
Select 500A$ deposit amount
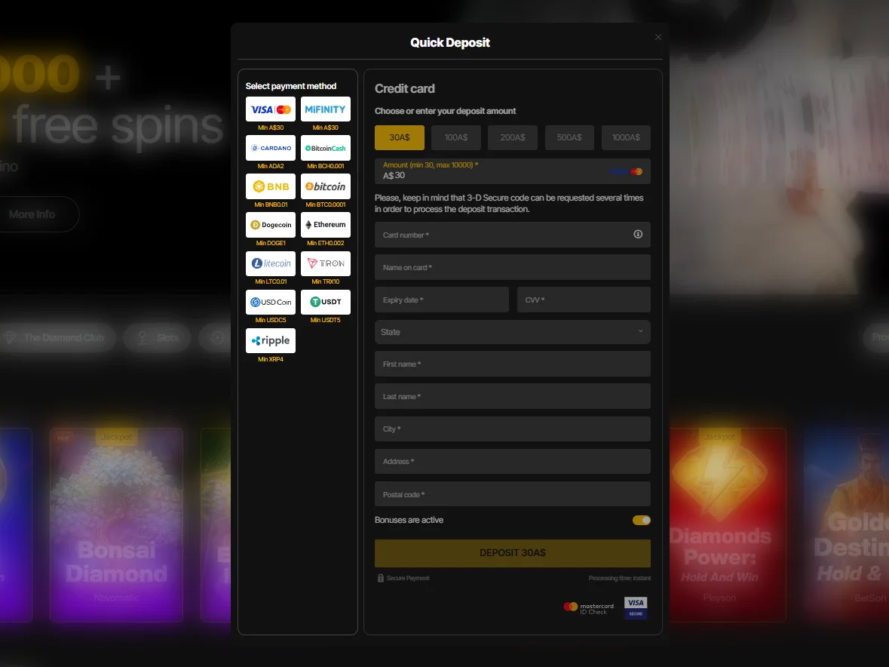(x=569, y=137)
